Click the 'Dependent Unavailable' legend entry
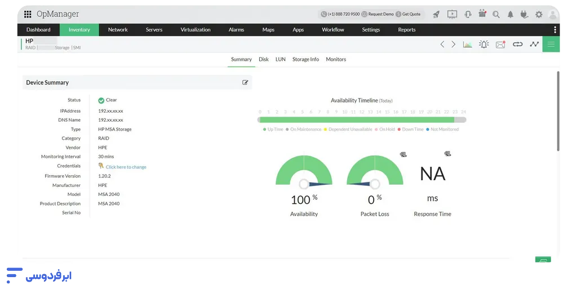 (348, 130)
